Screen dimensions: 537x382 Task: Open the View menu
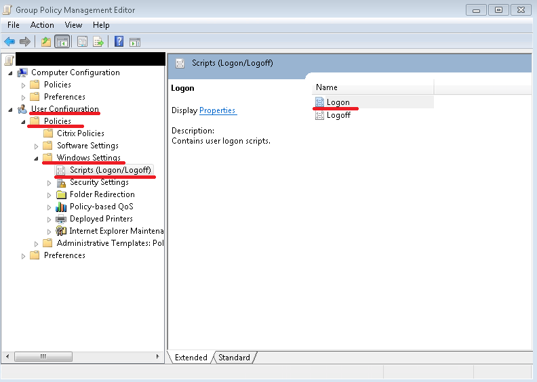pyautogui.click(x=73, y=25)
